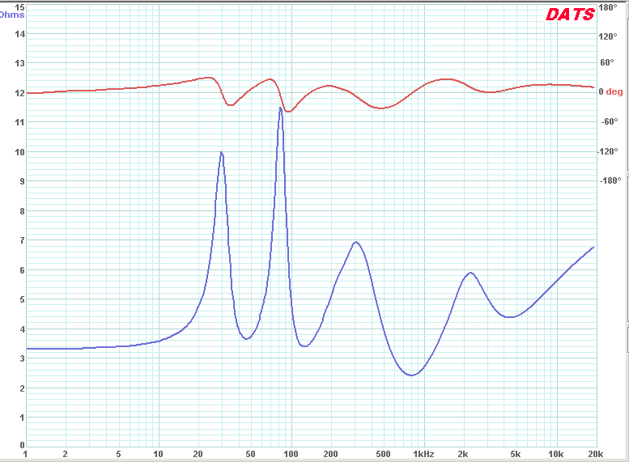Click the blue curve's right end at 20k

point(593,248)
